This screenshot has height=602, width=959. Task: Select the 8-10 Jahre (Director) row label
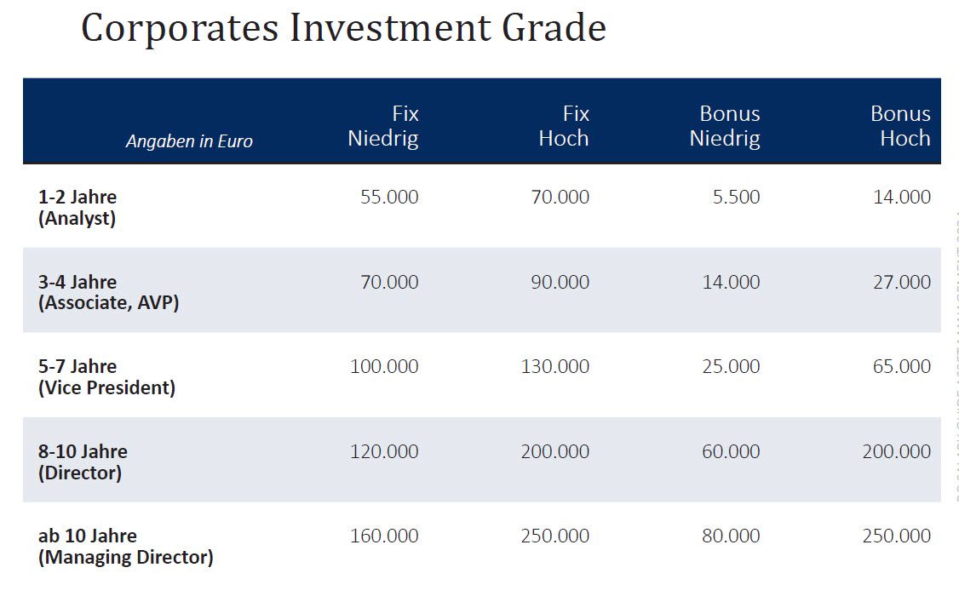pos(83,462)
